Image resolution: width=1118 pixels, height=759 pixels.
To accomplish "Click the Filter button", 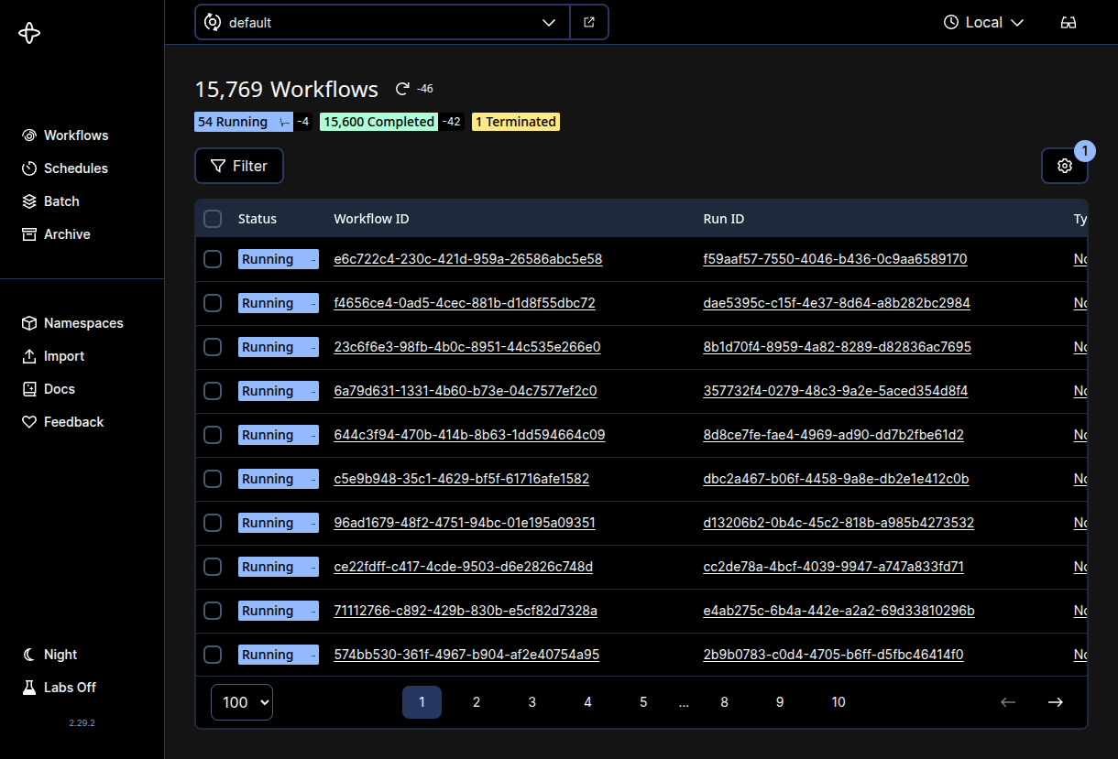I will (x=238, y=166).
